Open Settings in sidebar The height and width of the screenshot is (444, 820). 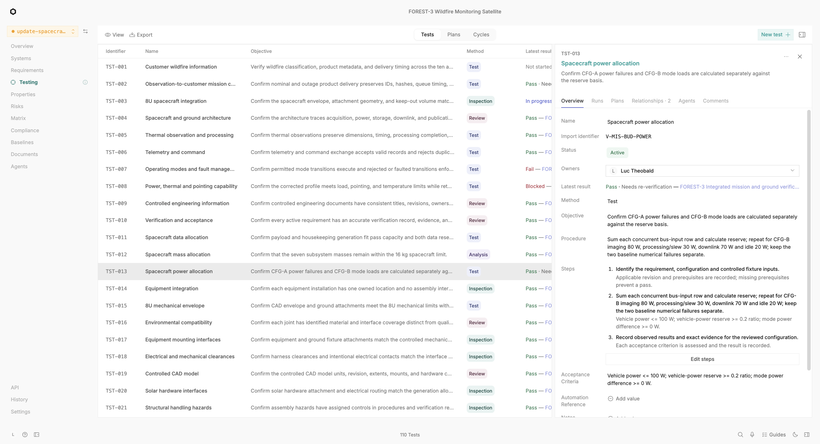tap(20, 411)
